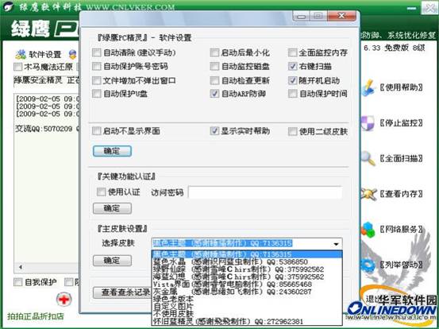Check 启动不显示界面 option

coord(97,131)
